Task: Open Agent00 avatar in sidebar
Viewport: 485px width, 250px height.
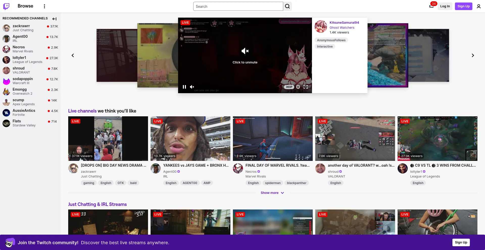Action: coord(6,39)
